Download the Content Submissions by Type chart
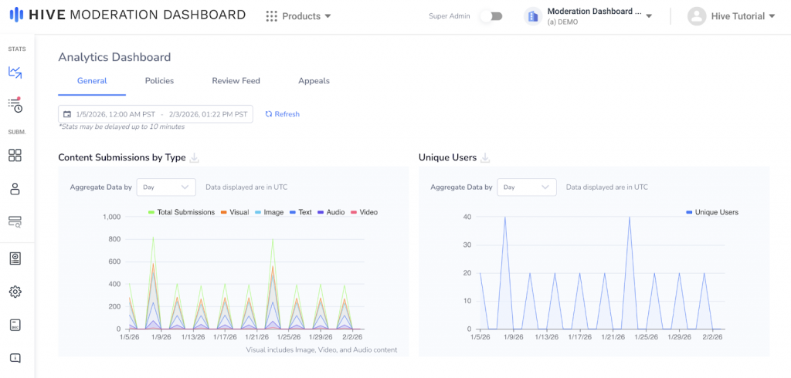 (x=195, y=158)
